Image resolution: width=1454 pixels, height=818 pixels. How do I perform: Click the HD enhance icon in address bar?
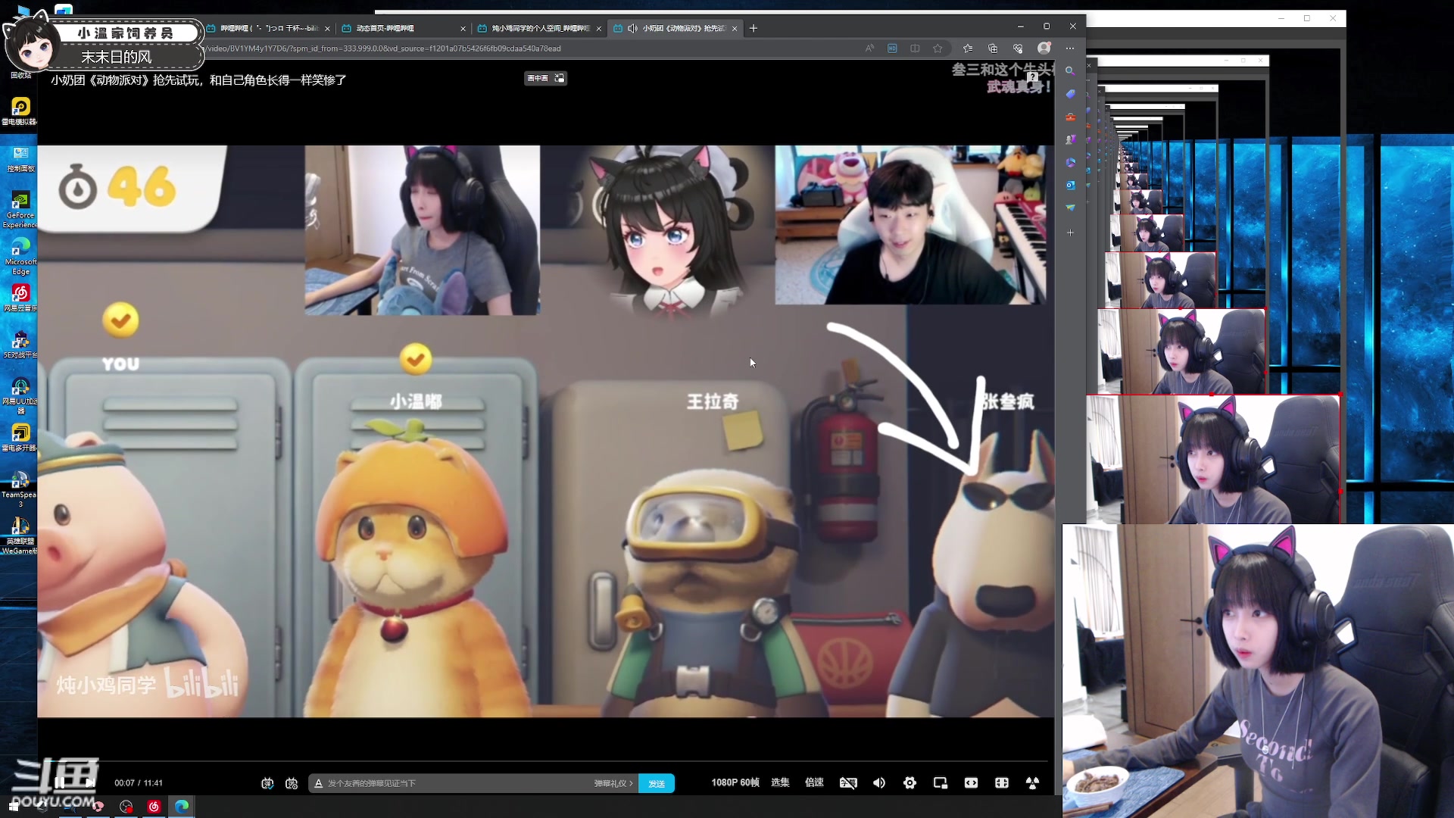point(892,48)
